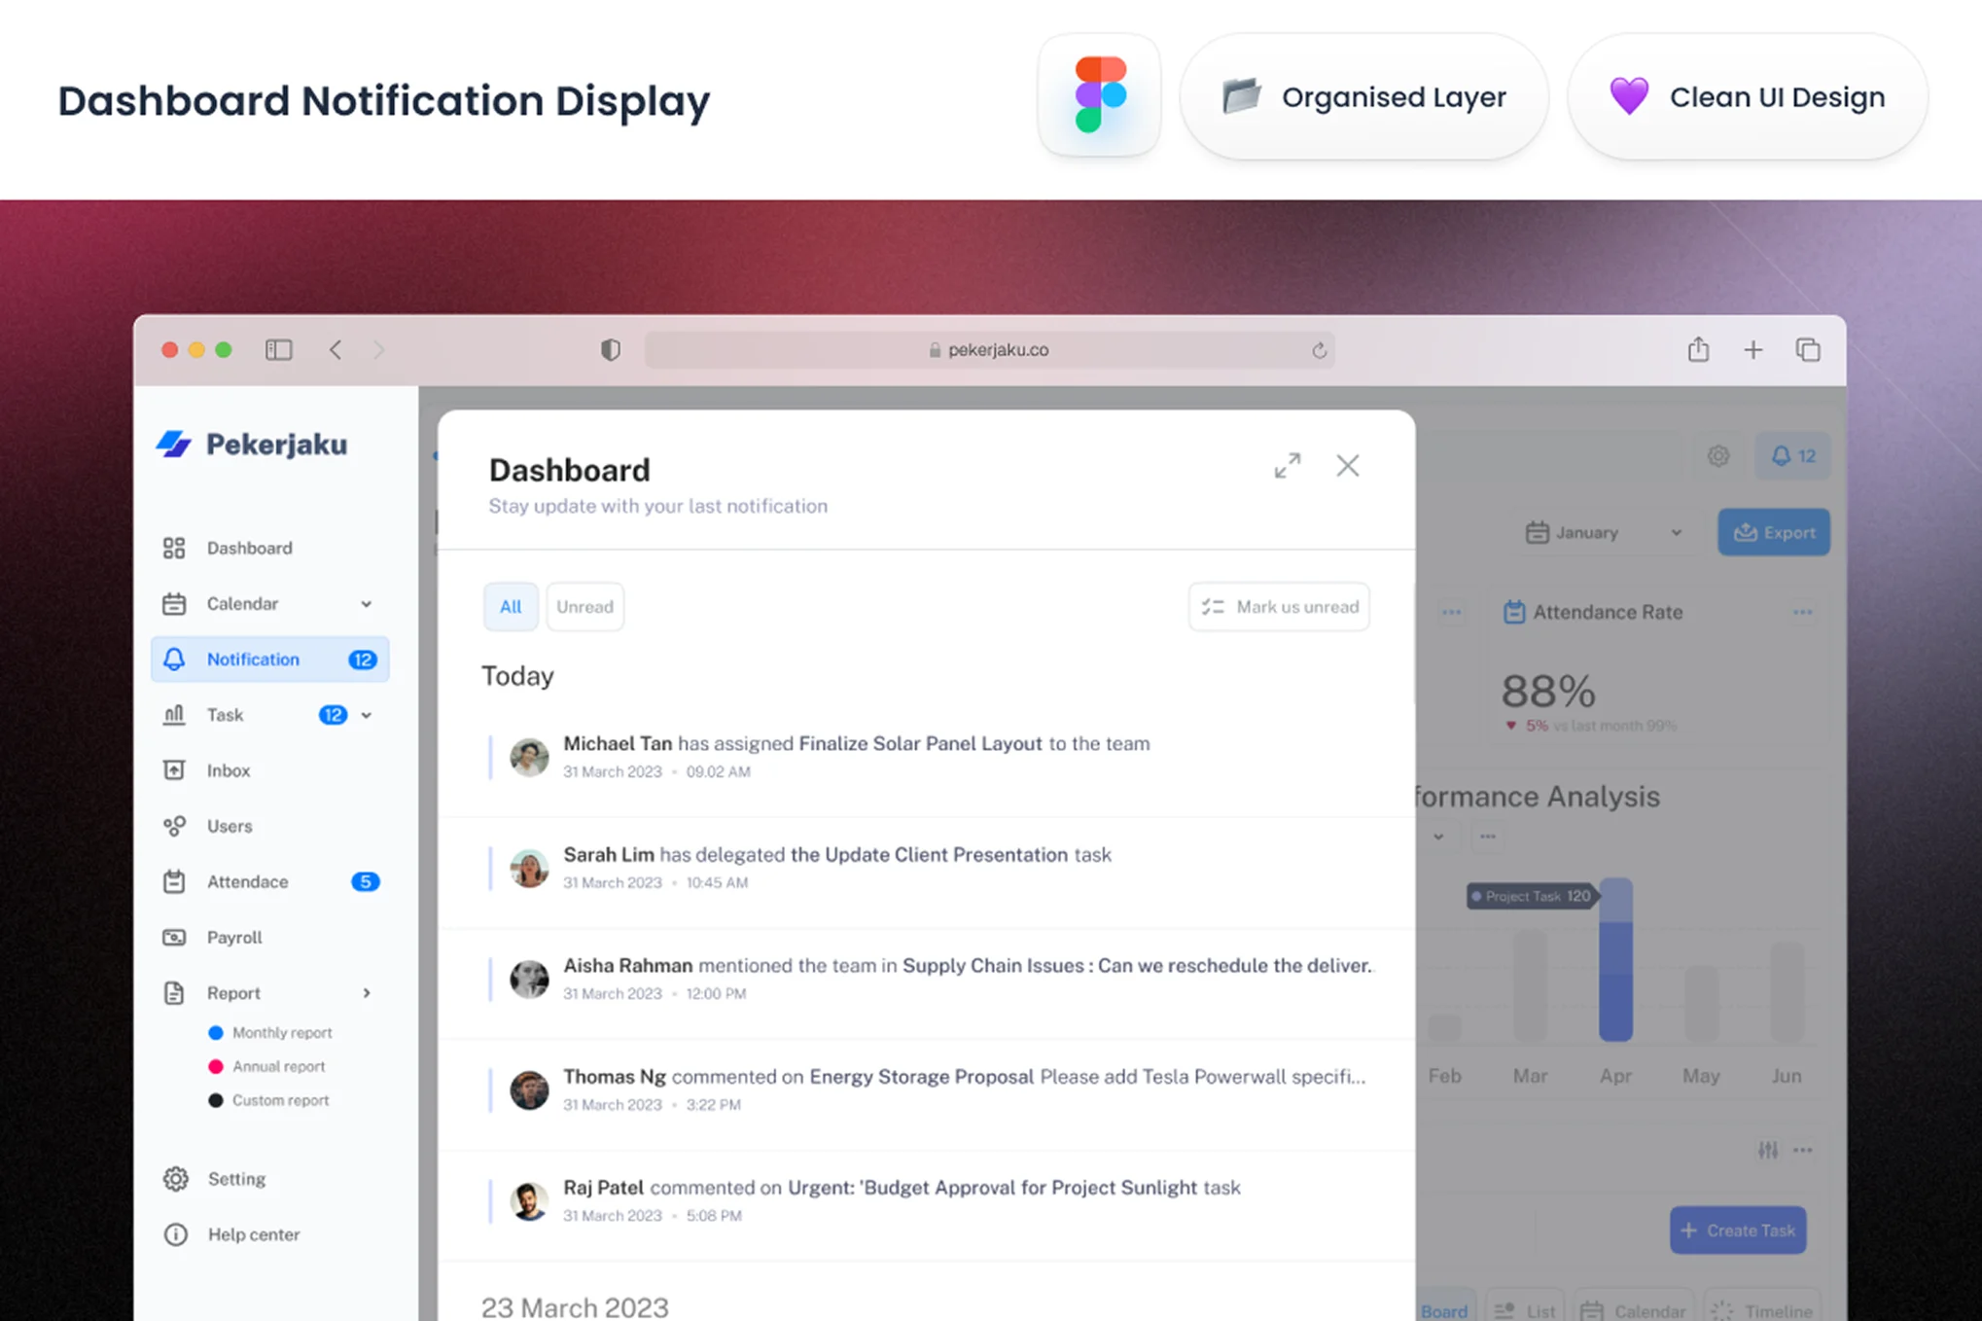
Task: Close the Dashboard notification panel
Action: pos(1348,466)
